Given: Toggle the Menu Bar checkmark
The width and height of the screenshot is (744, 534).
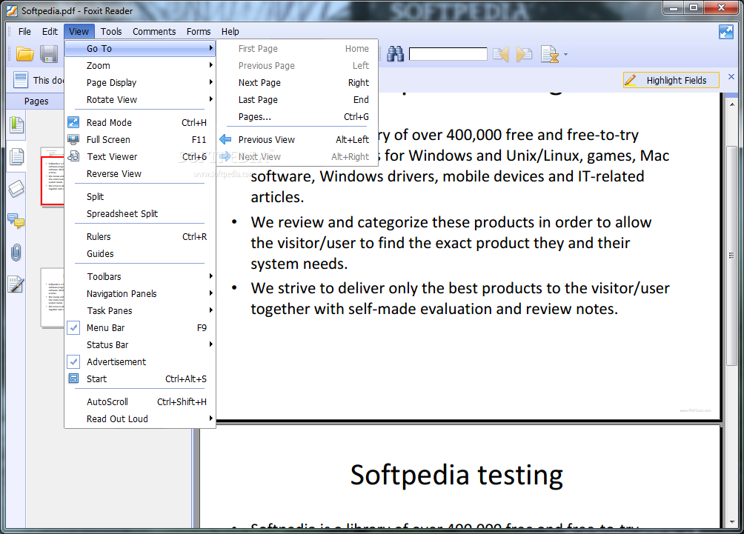Looking at the screenshot, I should 73,327.
